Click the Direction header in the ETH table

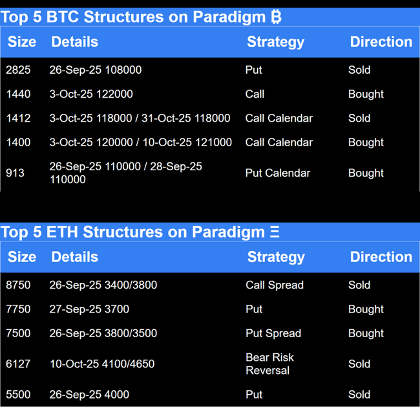tap(381, 257)
